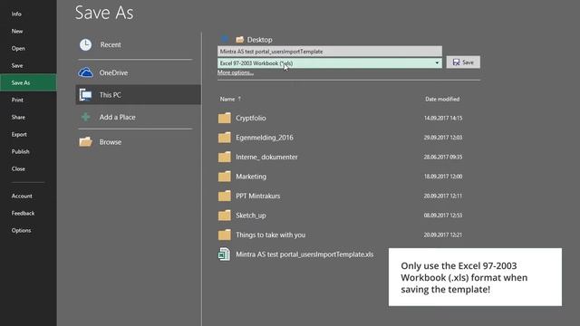This screenshot has width=580, height=326.
Task: Open Things to take with you folder name
Action: click(x=270, y=235)
